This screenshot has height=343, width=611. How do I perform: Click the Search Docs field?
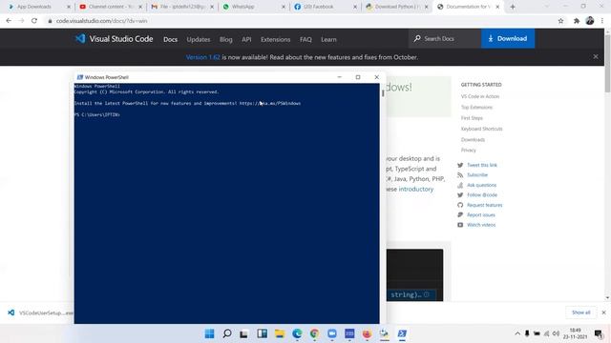(x=445, y=38)
